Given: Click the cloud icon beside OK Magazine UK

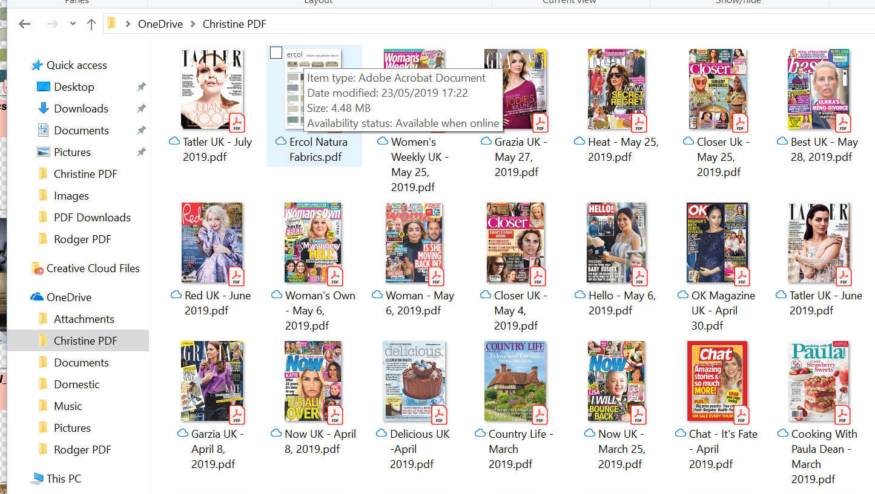Looking at the screenshot, I should tap(683, 295).
